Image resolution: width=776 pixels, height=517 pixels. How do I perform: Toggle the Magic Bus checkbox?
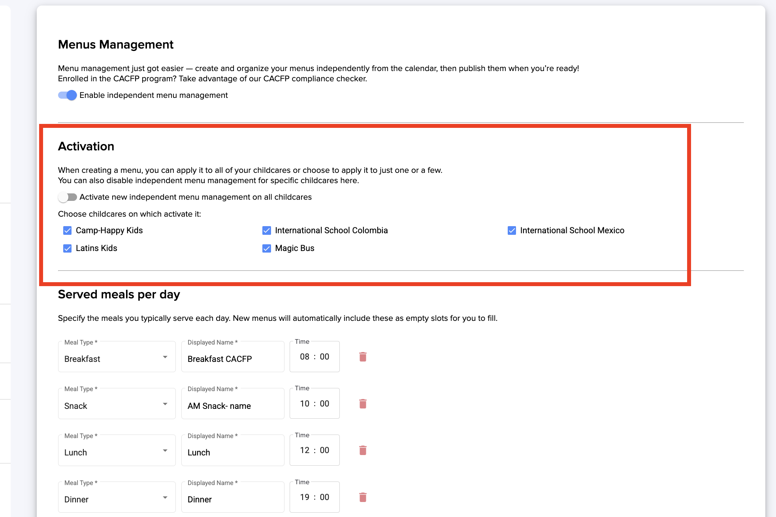tap(267, 248)
